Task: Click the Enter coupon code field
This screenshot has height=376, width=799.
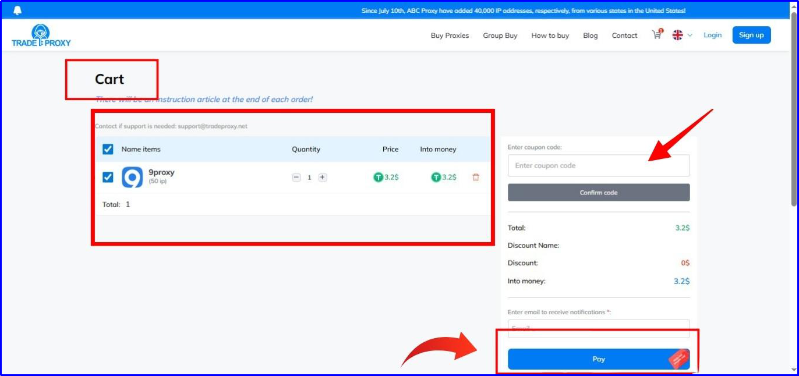Action: [598, 166]
